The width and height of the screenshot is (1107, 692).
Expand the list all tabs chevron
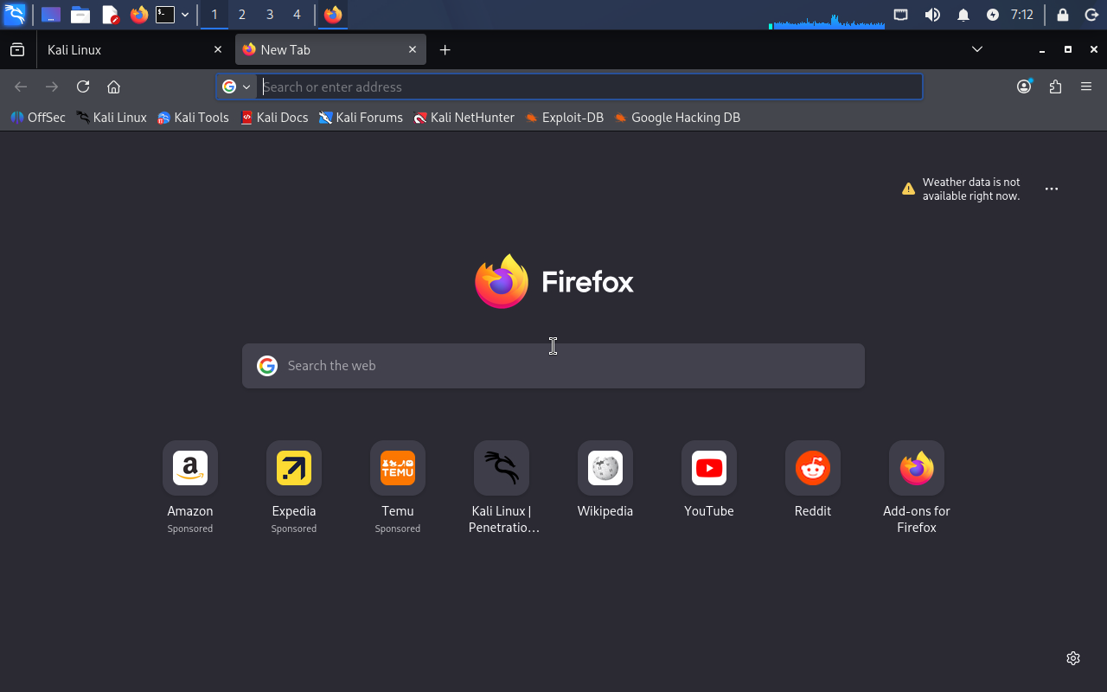click(x=977, y=49)
